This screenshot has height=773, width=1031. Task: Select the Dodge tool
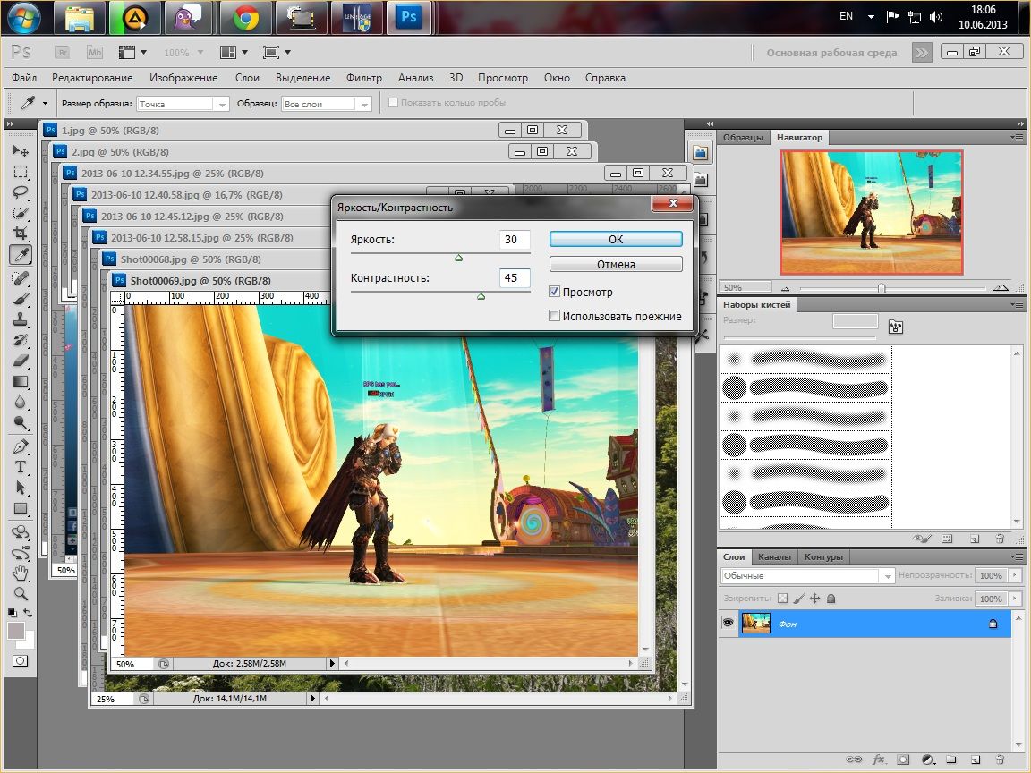coord(21,422)
